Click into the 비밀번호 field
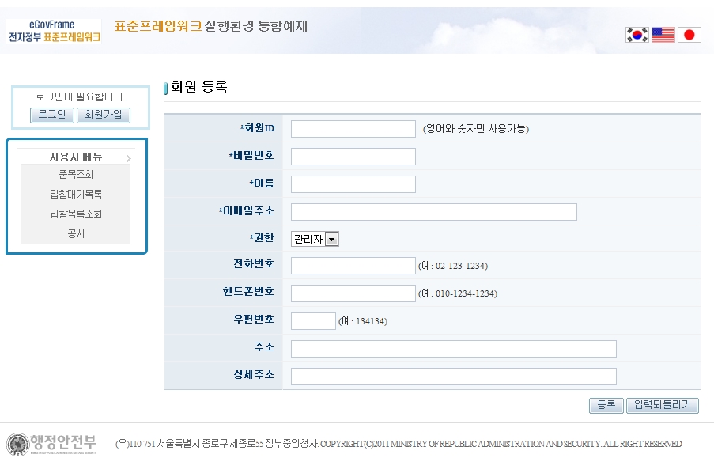Viewport: 714px width, 458px height. 353,157
